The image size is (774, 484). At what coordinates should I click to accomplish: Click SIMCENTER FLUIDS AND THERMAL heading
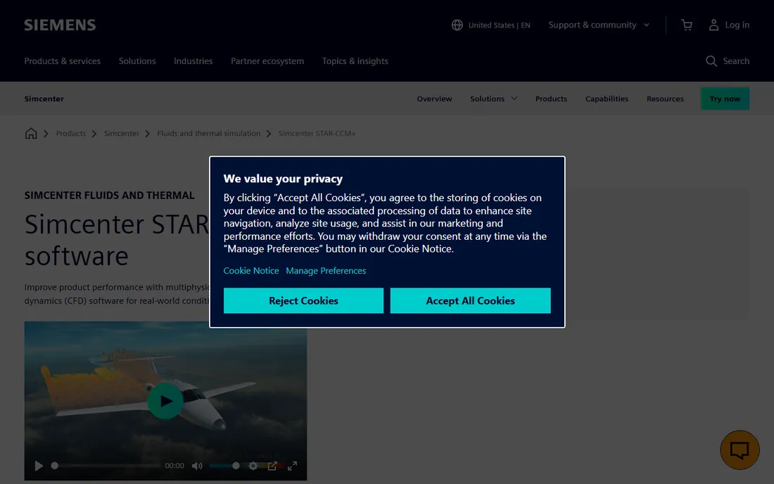109,196
